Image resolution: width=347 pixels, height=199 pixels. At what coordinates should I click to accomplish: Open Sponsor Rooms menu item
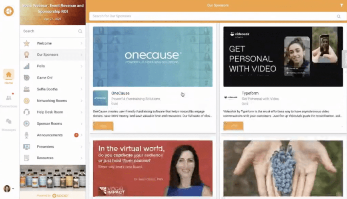[53, 124]
